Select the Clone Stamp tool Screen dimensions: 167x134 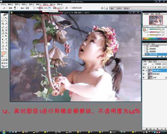(x=3, y=30)
